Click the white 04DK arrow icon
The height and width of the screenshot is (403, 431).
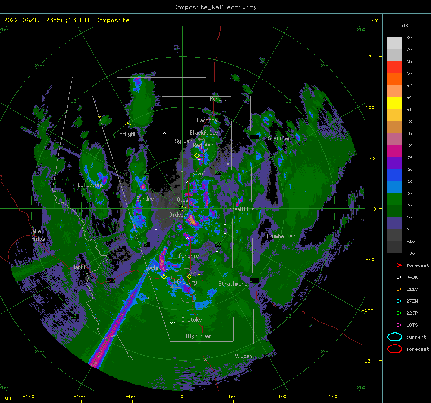[x=395, y=277]
